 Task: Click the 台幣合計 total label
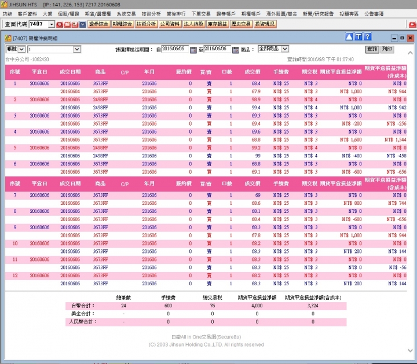tap(83, 306)
